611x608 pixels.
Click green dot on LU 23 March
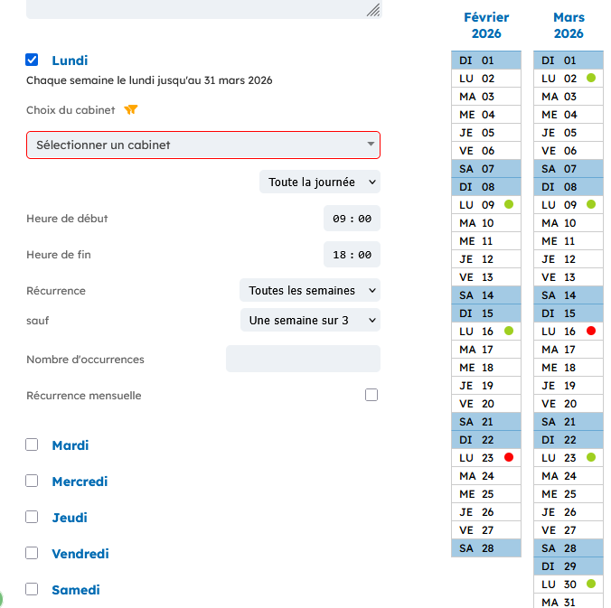click(591, 458)
